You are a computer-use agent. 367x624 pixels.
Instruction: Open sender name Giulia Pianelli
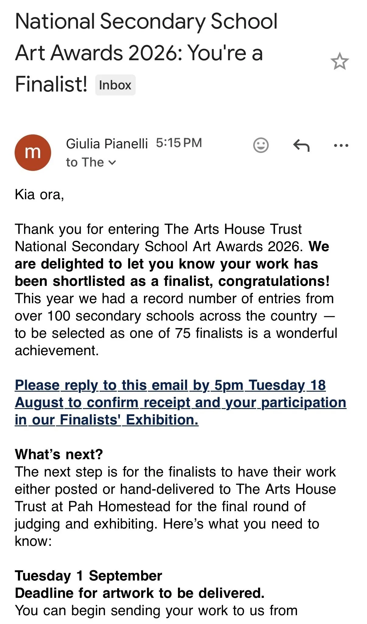[107, 144]
